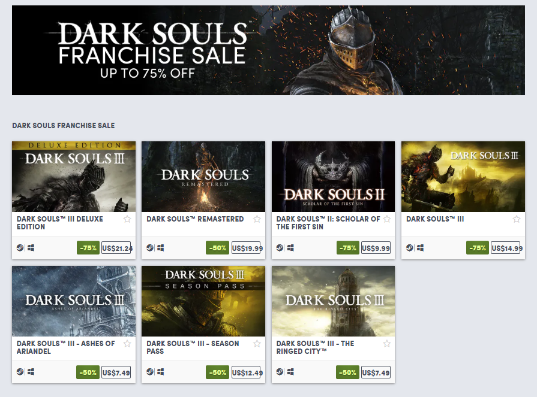
Task: Click -75% discount badge on Dark Souls III
Action: [478, 248]
